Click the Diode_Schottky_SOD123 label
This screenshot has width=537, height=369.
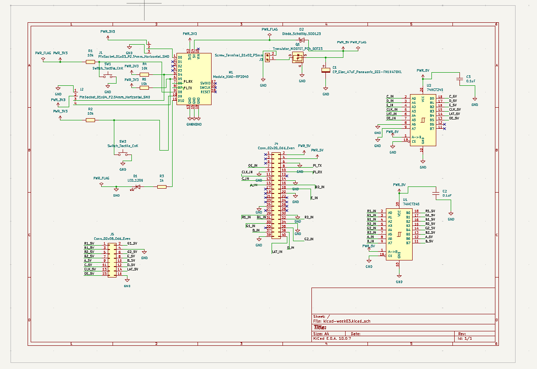pos(300,34)
